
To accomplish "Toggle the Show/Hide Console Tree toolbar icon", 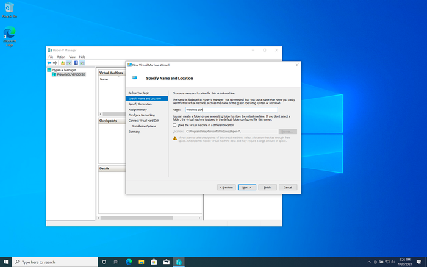I will pos(69,63).
